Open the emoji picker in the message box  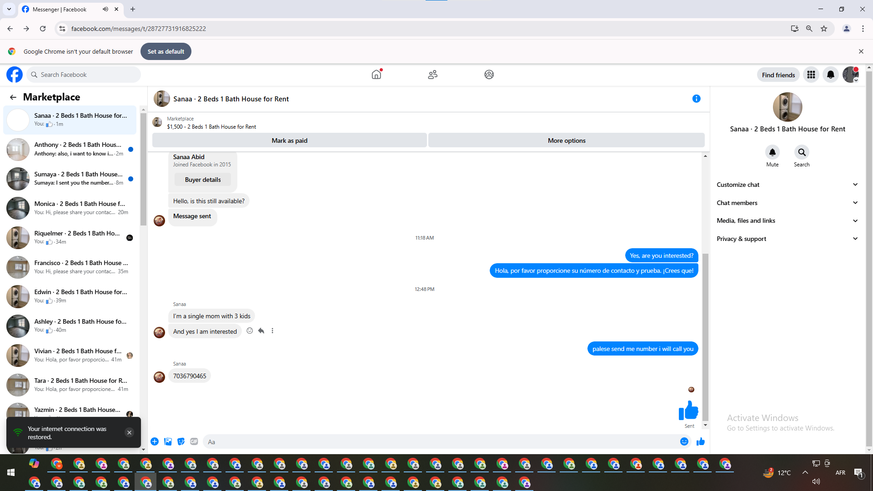(684, 441)
